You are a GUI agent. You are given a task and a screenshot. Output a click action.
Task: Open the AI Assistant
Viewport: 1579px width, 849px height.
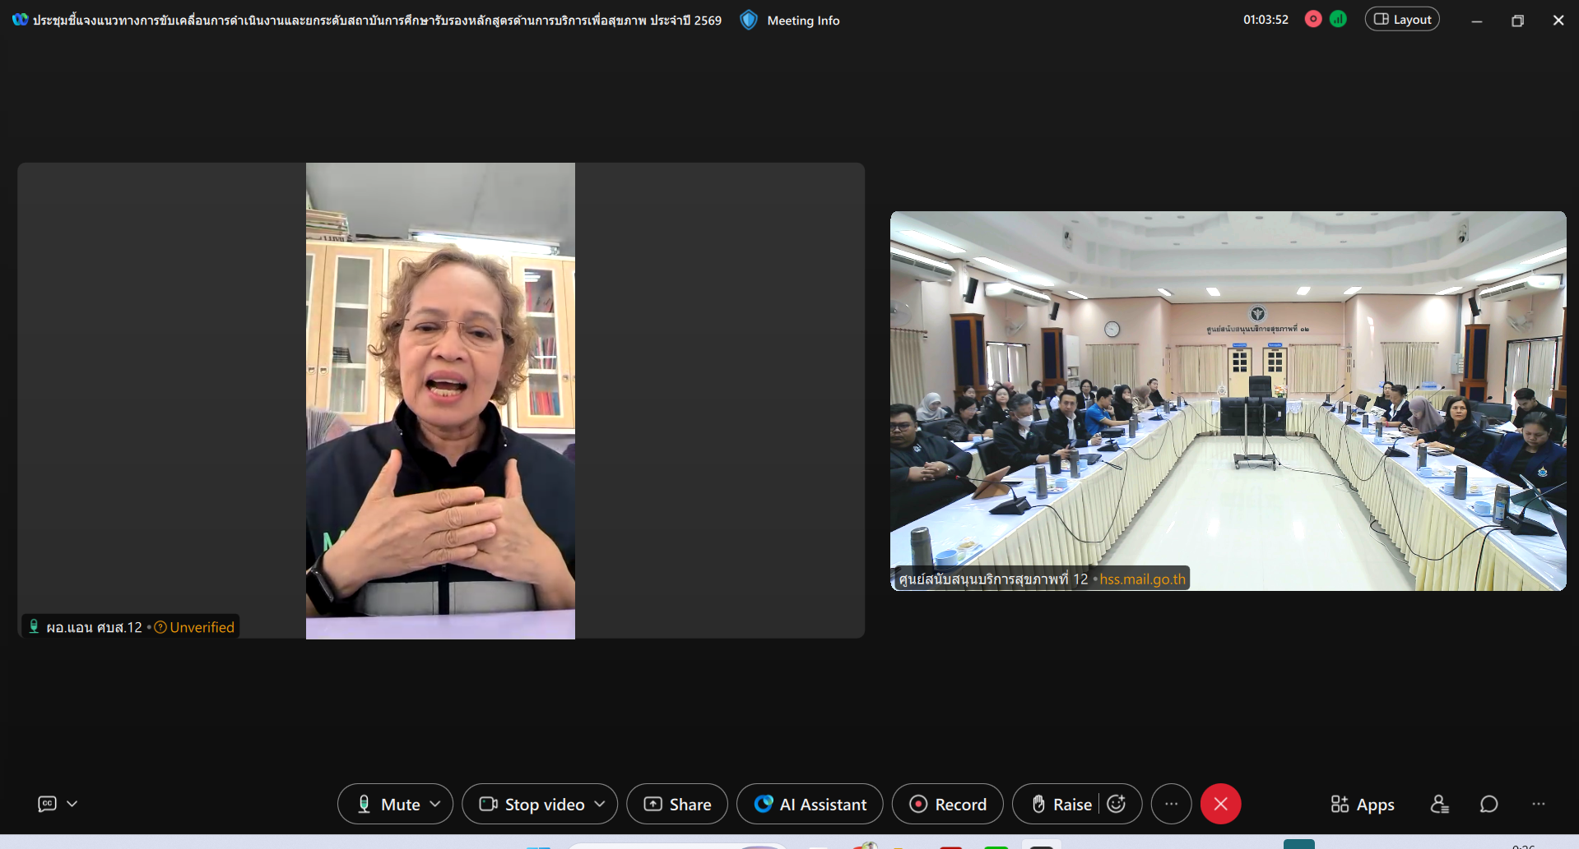(810, 804)
